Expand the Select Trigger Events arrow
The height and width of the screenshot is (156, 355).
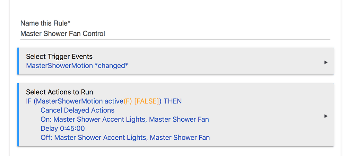tap(326, 62)
